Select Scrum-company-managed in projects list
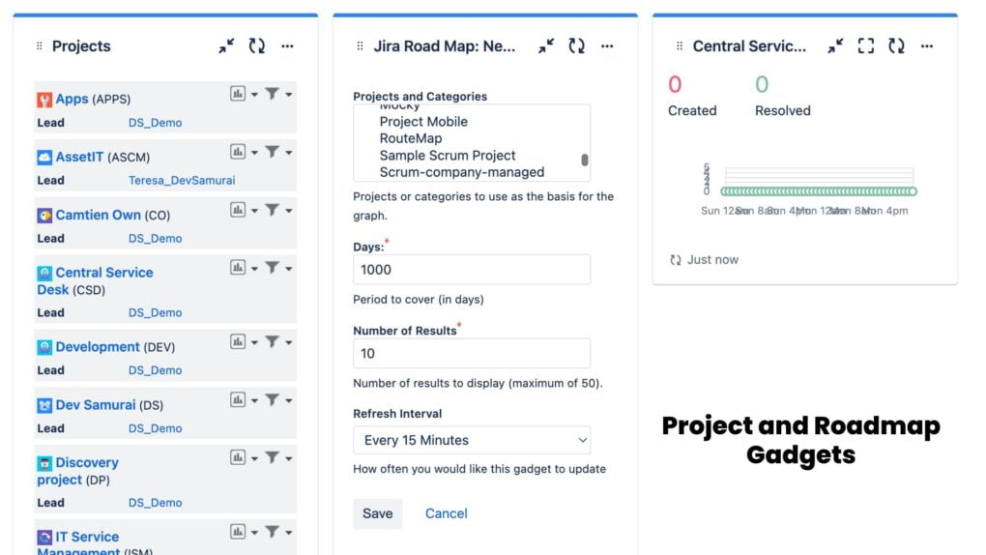The height and width of the screenshot is (555, 986). click(461, 172)
